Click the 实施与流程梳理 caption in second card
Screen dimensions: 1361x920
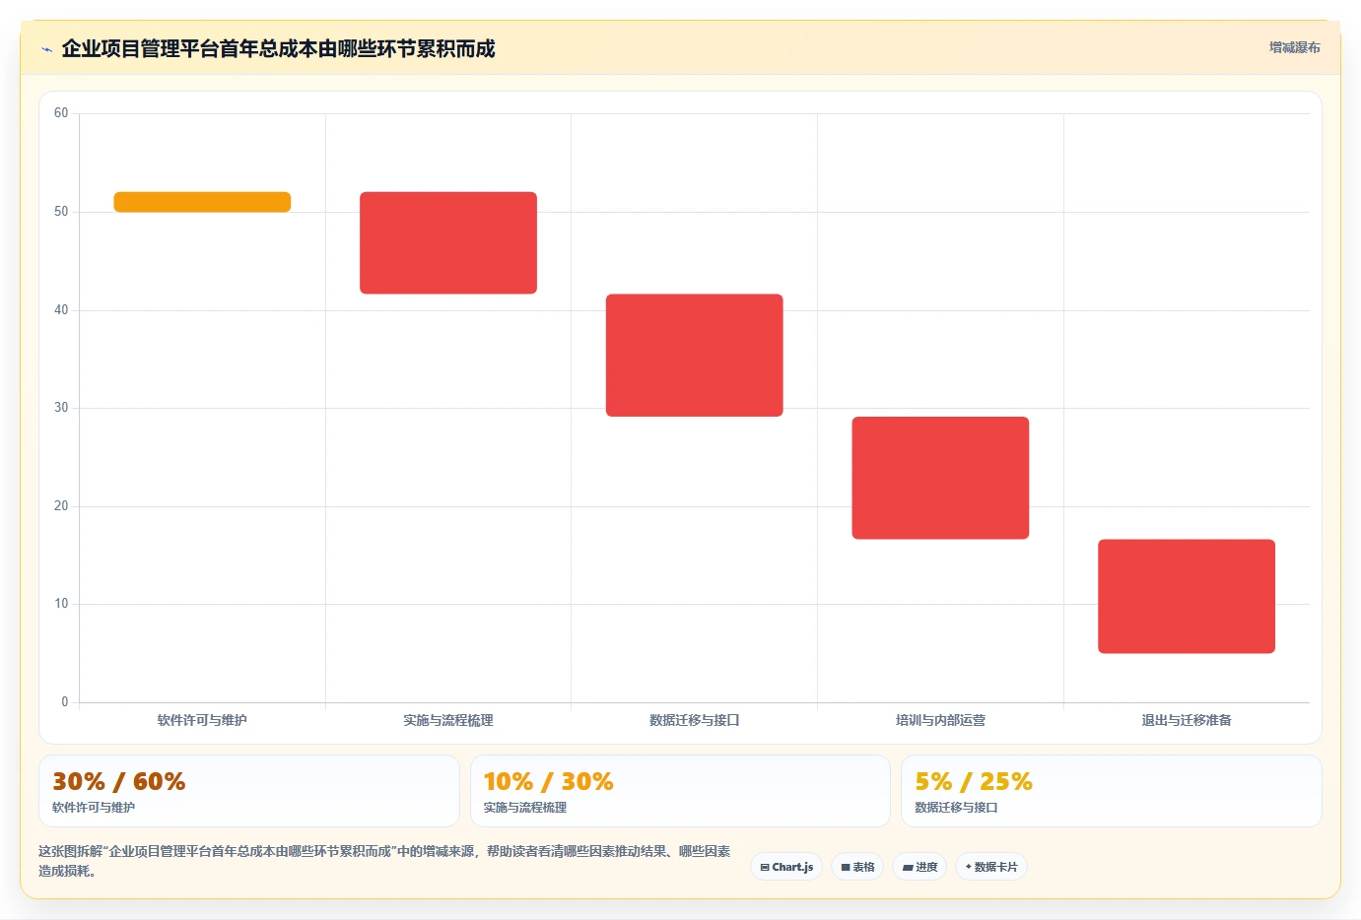pyautogui.click(x=525, y=807)
